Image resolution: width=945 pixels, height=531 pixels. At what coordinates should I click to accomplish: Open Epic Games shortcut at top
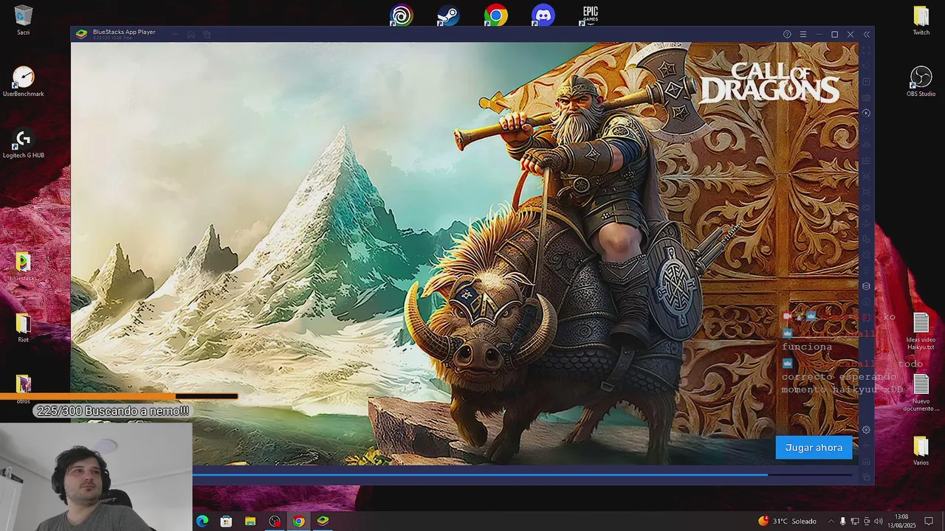[x=590, y=15]
